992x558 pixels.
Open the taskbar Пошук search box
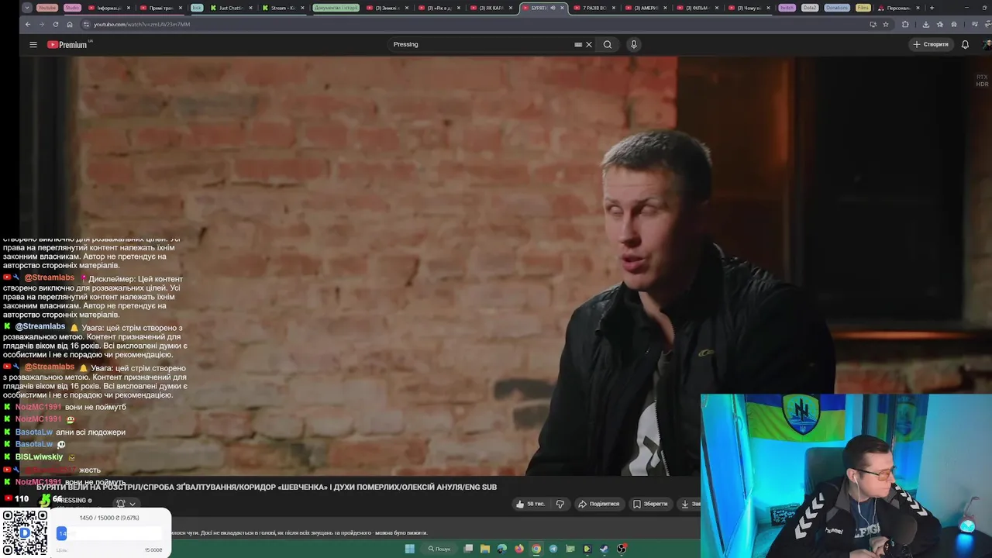(x=439, y=549)
